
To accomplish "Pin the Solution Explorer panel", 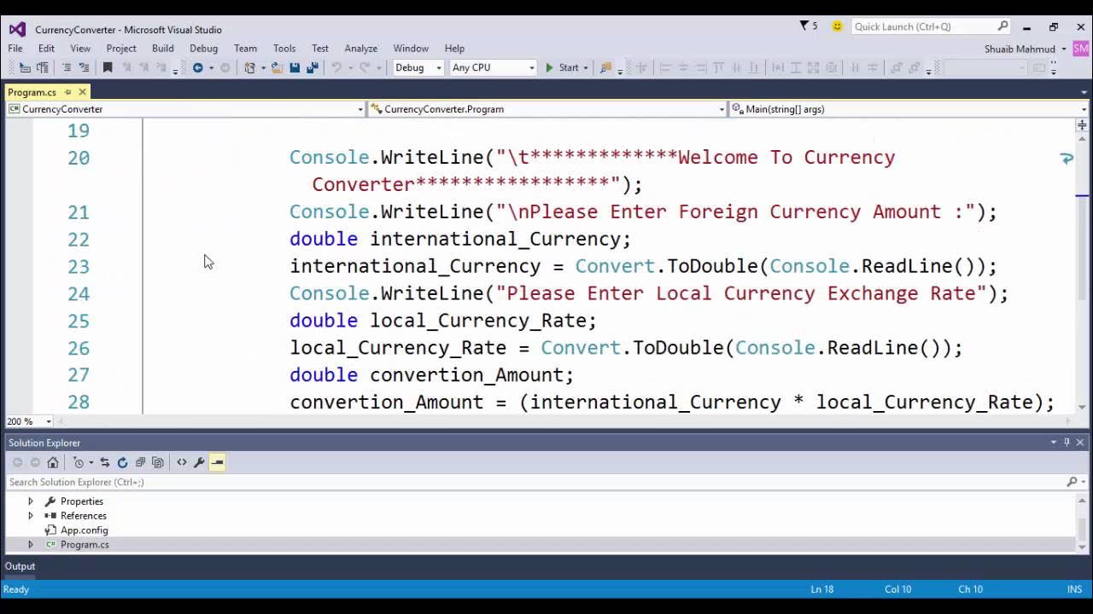I will [x=1066, y=443].
